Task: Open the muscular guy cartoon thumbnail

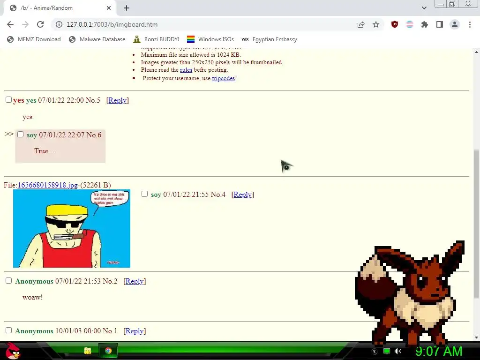Action: tap(72, 228)
